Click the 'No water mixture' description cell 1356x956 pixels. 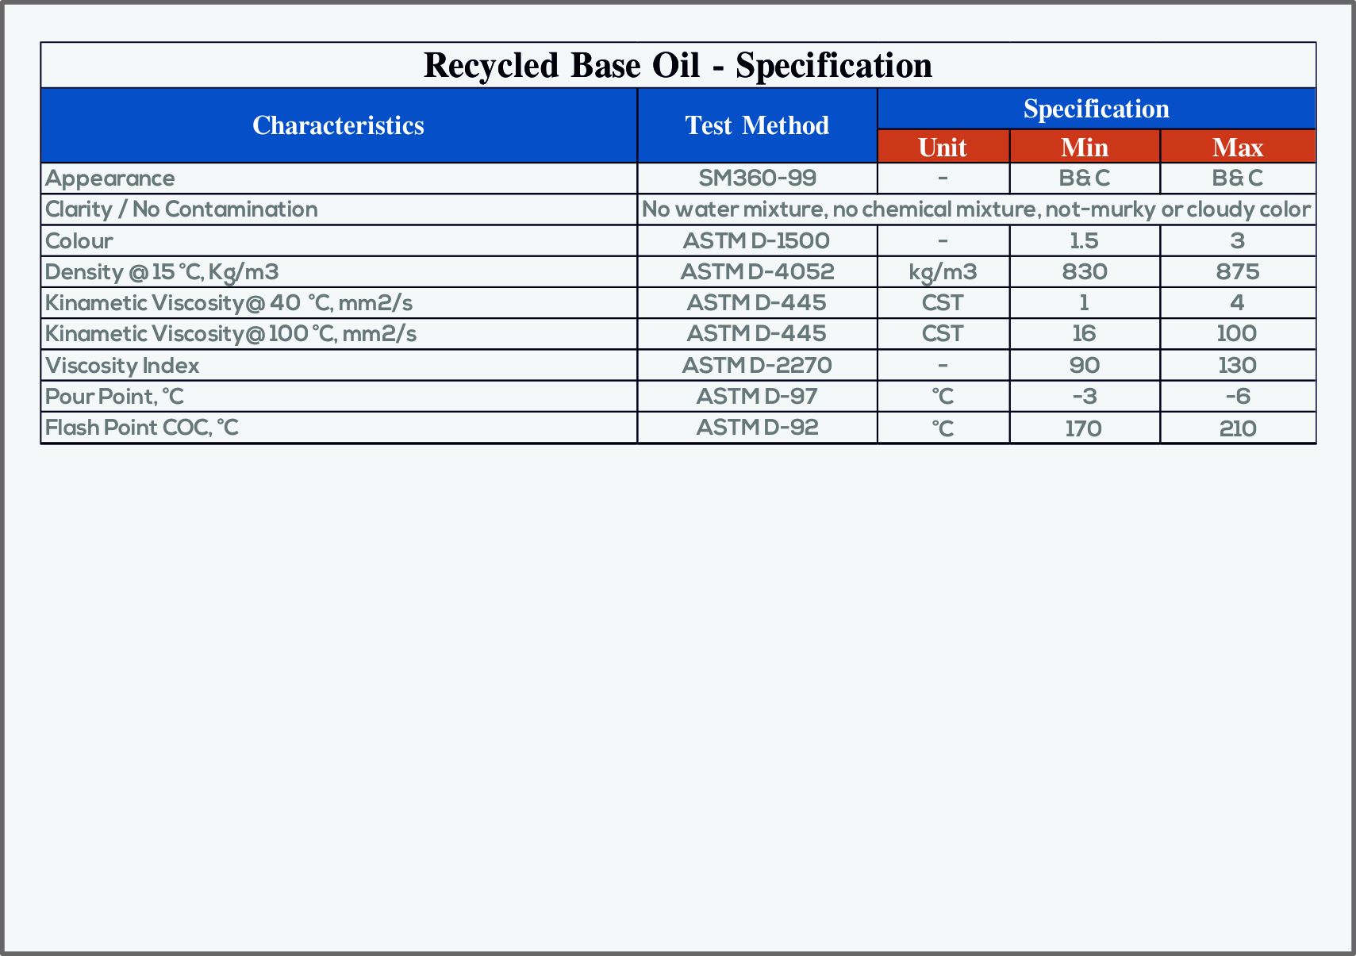976,209
